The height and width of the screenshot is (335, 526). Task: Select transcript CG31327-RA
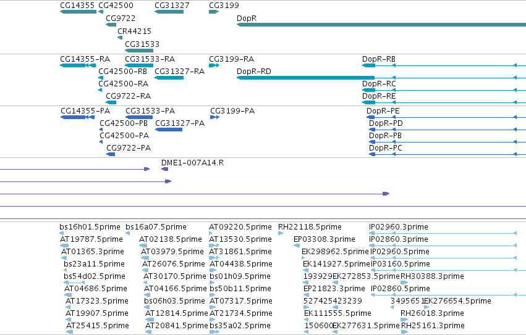tap(179, 72)
